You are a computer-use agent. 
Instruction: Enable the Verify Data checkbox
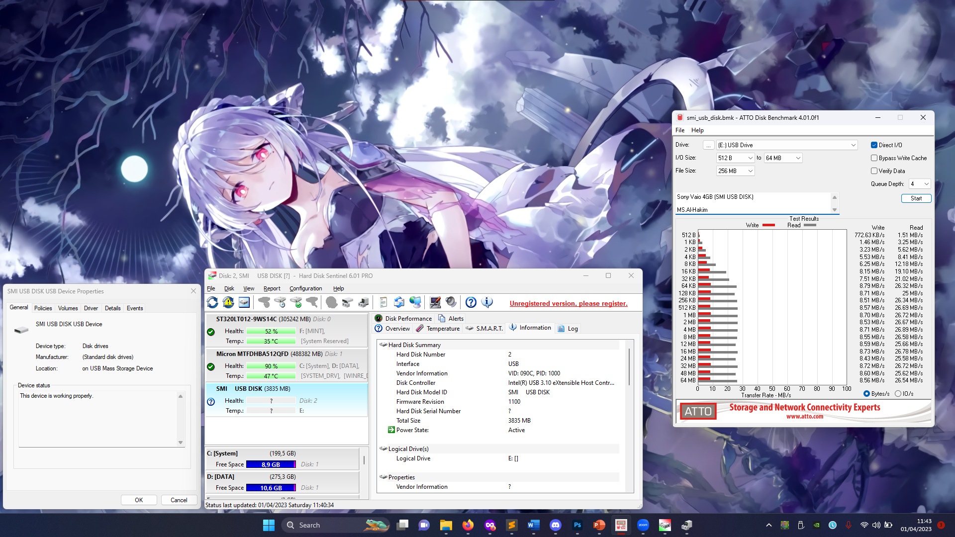click(x=874, y=171)
